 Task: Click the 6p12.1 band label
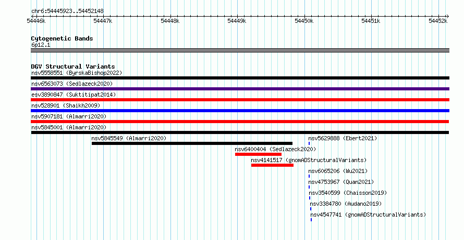pyautogui.click(x=41, y=45)
